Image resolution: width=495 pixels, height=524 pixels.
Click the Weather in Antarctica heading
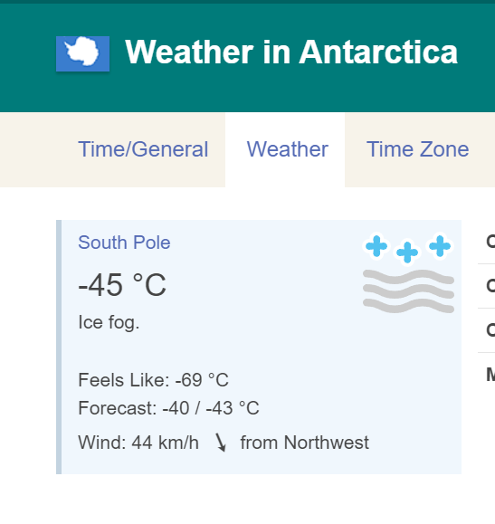click(291, 52)
